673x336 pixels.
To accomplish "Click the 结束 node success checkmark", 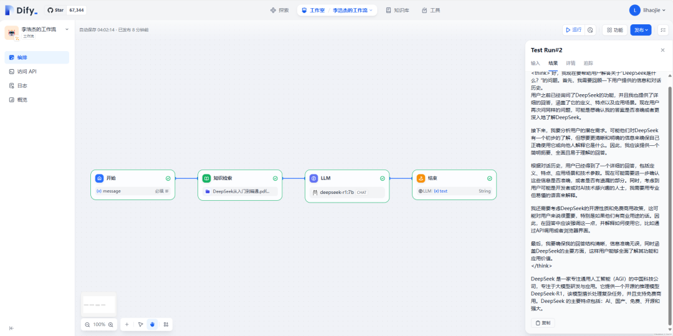I will (x=489, y=178).
